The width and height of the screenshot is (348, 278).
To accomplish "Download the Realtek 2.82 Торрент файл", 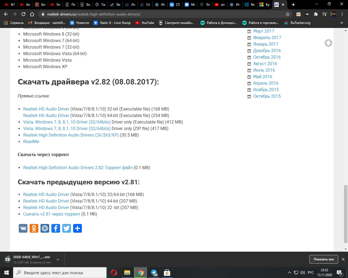I will point(78,168).
